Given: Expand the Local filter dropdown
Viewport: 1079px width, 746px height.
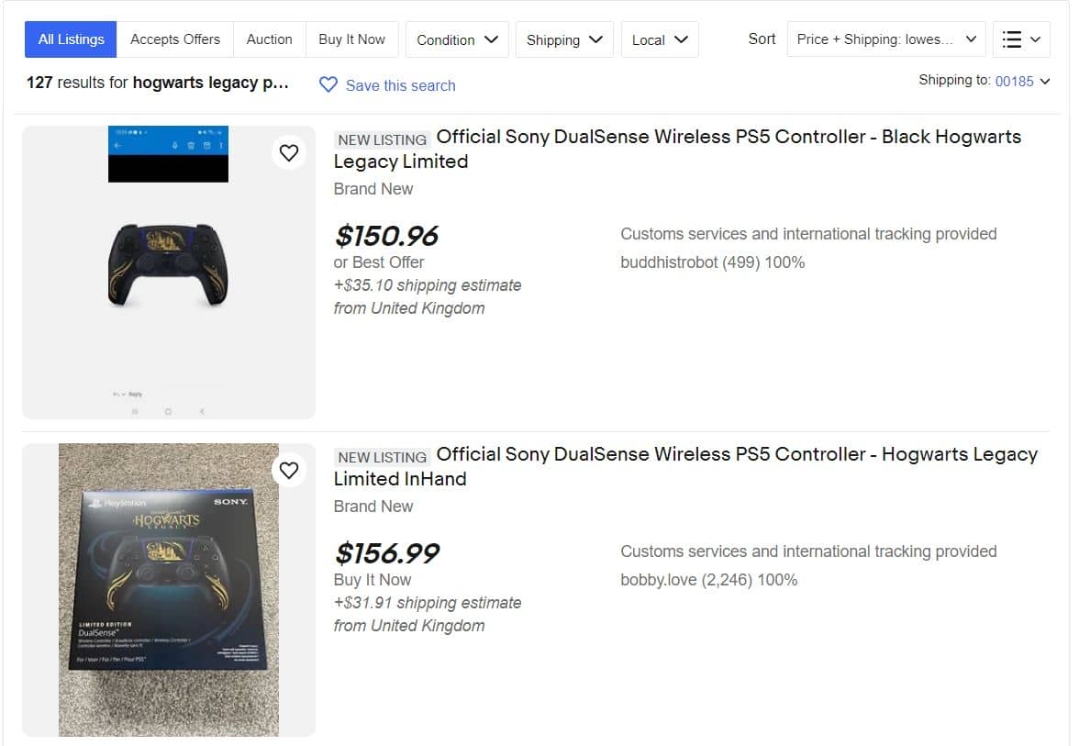Looking at the screenshot, I should pyautogui.click(x=660, y=39).
